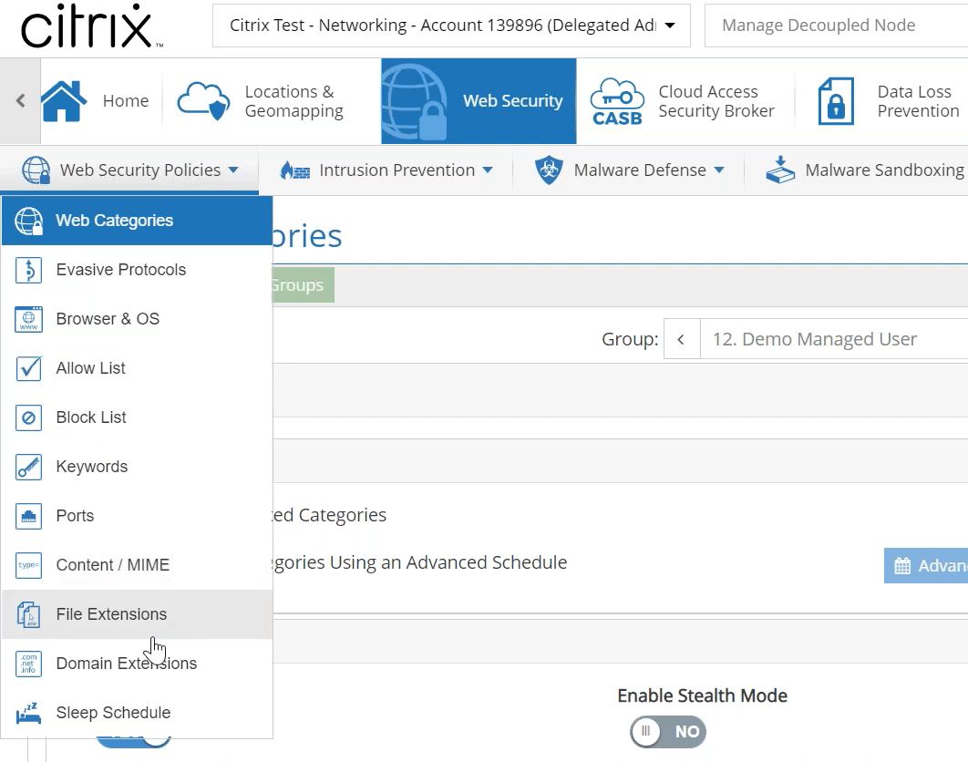Select the Sleep Schedule bed icon
This screenshot has width=968, height=762.
[x=29, y=713]
